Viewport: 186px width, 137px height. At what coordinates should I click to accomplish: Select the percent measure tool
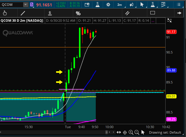(78, 13)
